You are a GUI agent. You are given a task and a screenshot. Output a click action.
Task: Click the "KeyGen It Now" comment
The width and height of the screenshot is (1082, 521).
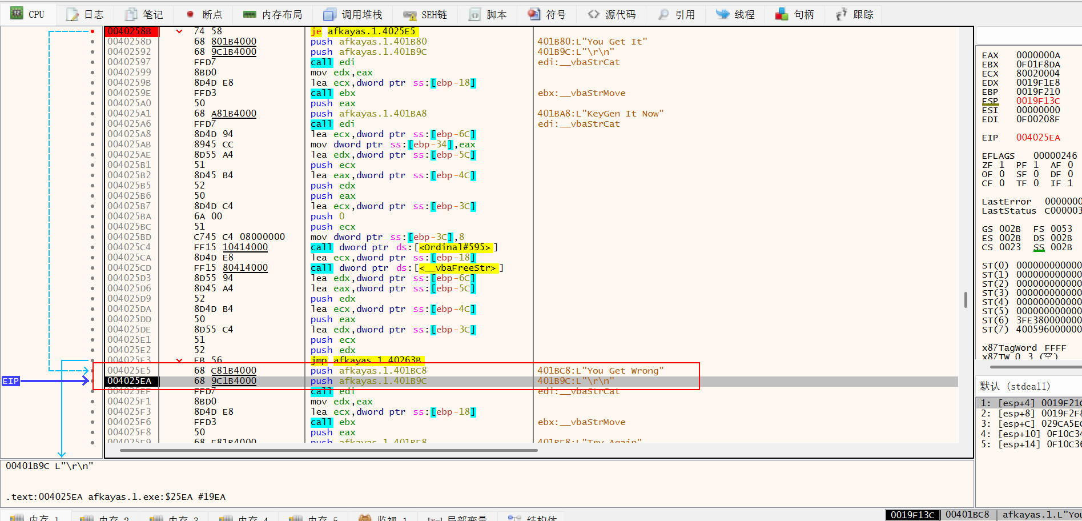[600, 114]
